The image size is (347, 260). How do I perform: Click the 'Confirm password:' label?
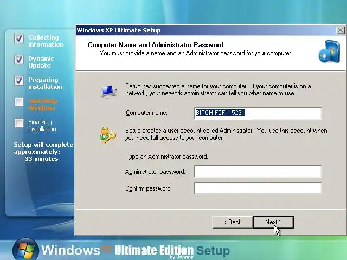[x=149, y=188]
